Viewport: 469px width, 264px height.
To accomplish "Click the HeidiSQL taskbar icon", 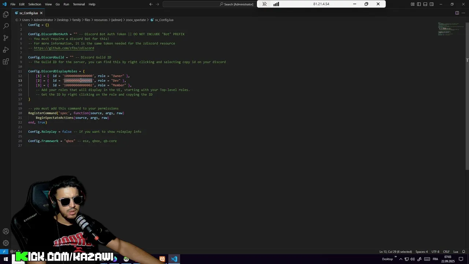I will [126, 259].
